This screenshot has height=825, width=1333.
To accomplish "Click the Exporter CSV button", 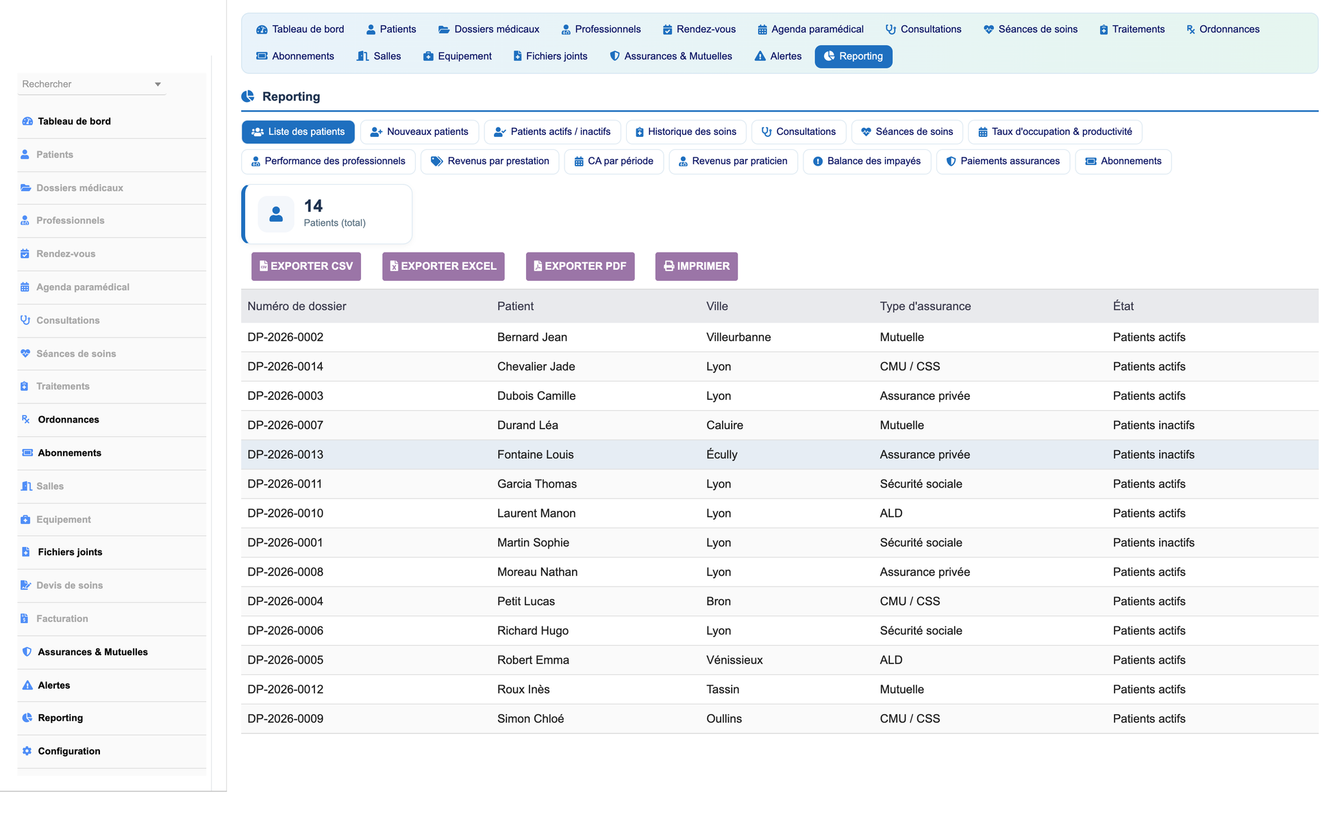I will click(306, 266).
